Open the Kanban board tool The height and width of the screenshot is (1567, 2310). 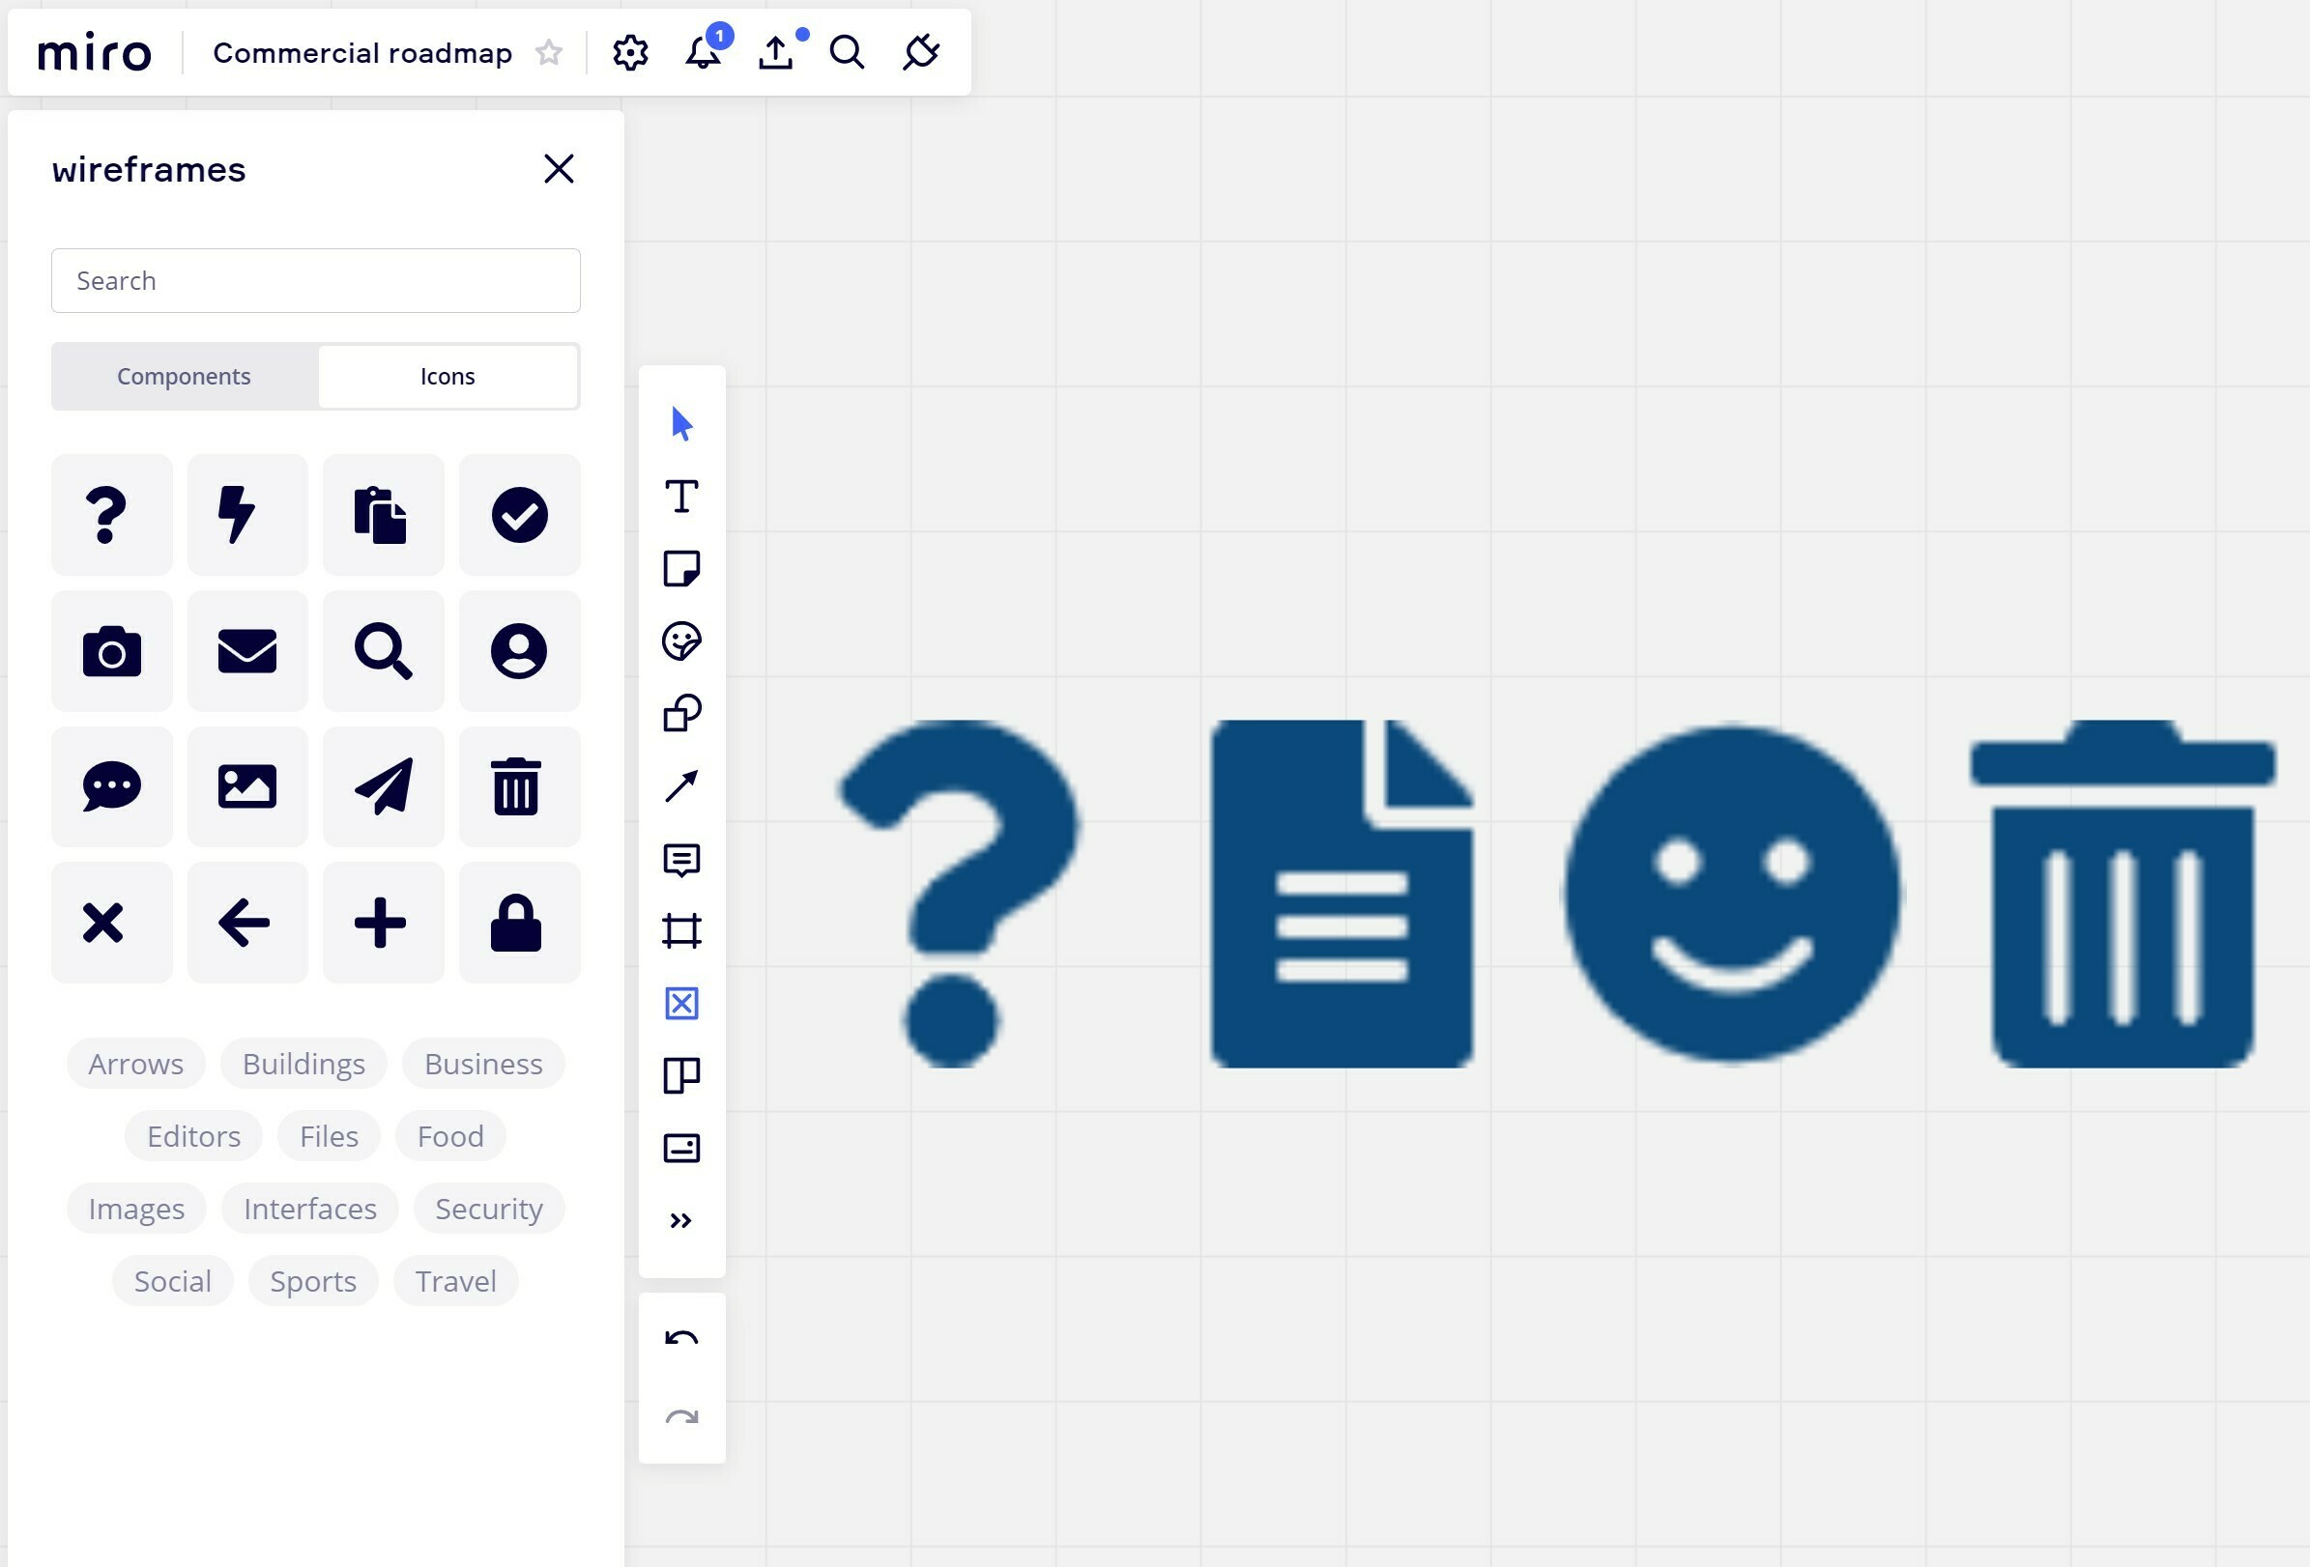click(681, 1076)
